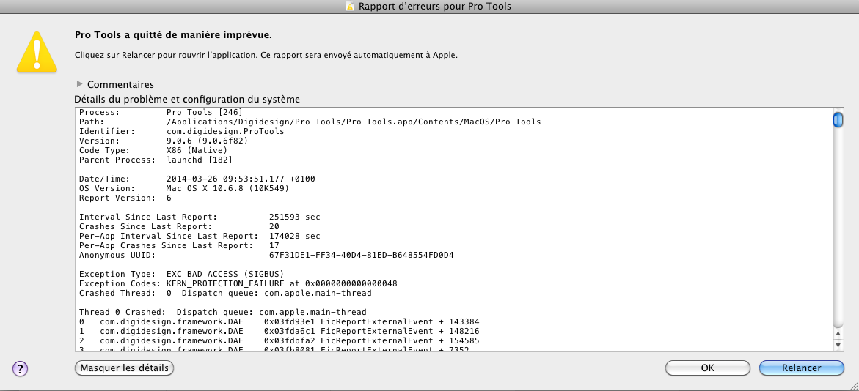Click the Exception Codes KERN_PROTECTION_FAILURE line
859x391 pixels.
pyautogui.click(x=238, y=283)
